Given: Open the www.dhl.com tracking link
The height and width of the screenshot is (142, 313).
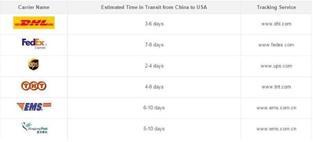Looking at the screenshot, I should pyautogui.click(x=276, y=24).
